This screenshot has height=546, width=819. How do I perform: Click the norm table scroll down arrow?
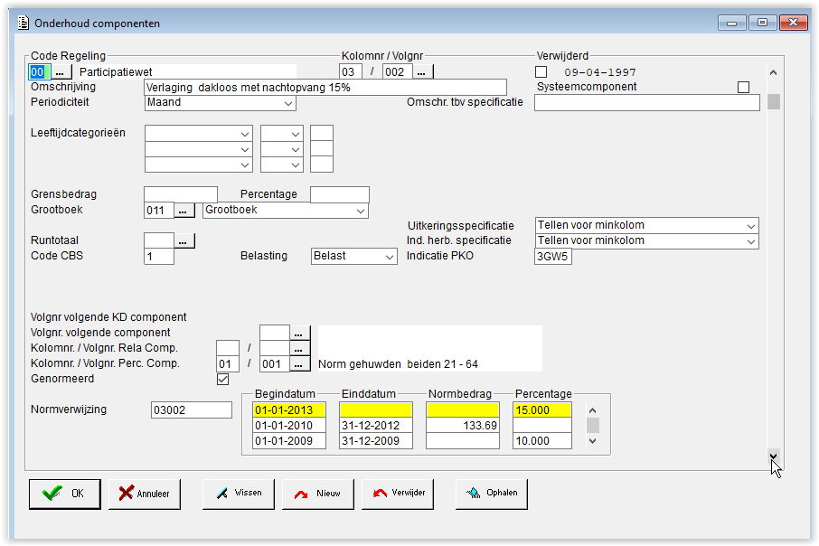(592, 441)
